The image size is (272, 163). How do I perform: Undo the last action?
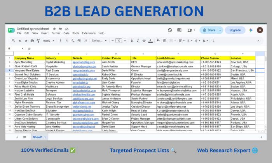[20, 41]
